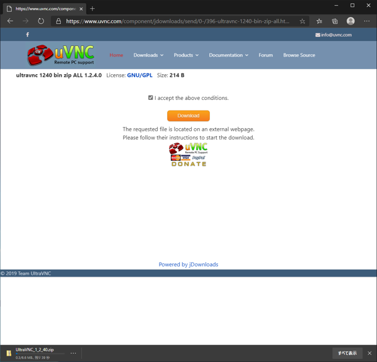The height and width of the screenshot is (362, 377).
Task: Click the browser back arrow
Action: [x=10, y=21]
